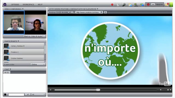This screenshot has height=98, width=175.
Task: Open the HELP menu
Action: (x=40, y=5)
